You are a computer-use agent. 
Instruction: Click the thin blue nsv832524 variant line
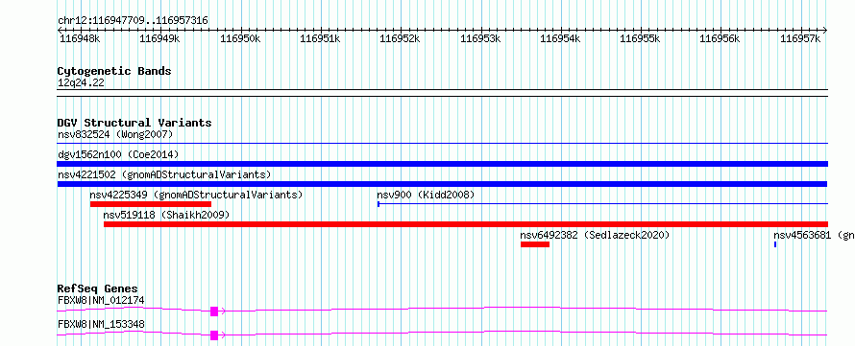tap(442, 143)
